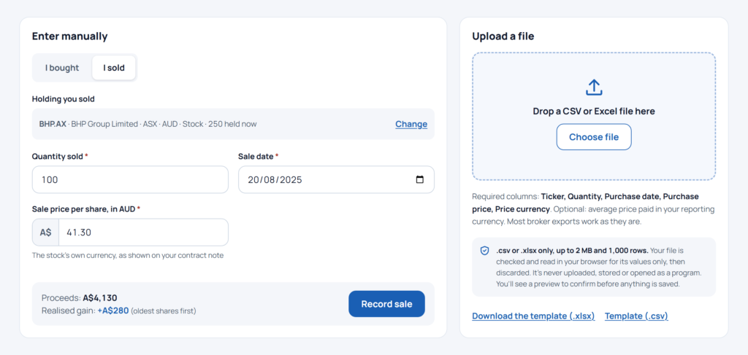Image resolution: width=748 pixels, height=355 pixels.
Task: Click the shield security icon
Action: tap(485, 251)
